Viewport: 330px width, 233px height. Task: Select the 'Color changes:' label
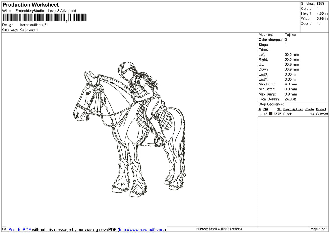(271, 40)
